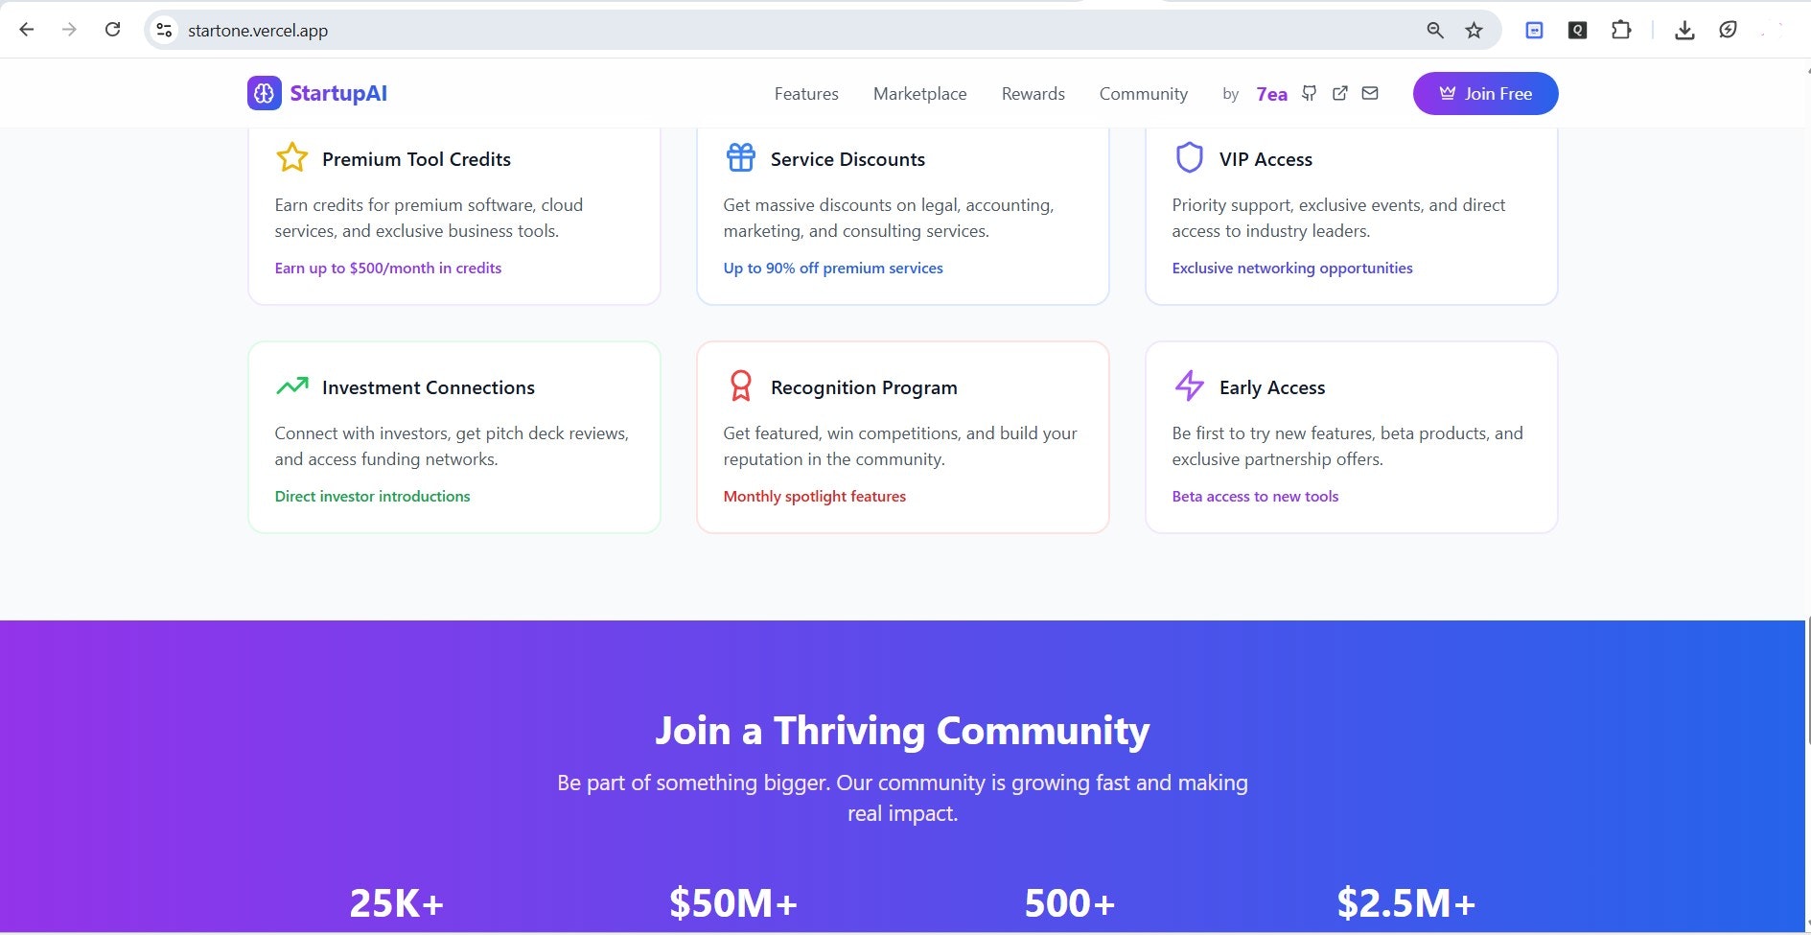Select Marketplace in the navigation

pyautogui.click(x=919, y=93)
